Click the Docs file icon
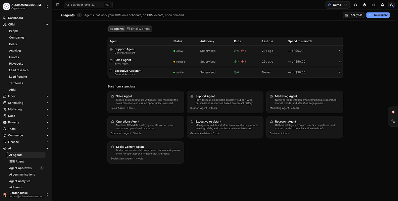The image size is (398, 201). point(5,116)
